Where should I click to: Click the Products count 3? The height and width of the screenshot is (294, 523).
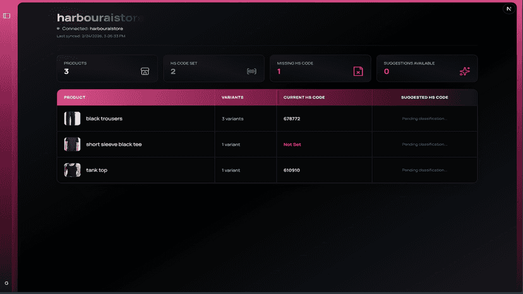click(x=66, y=71)
